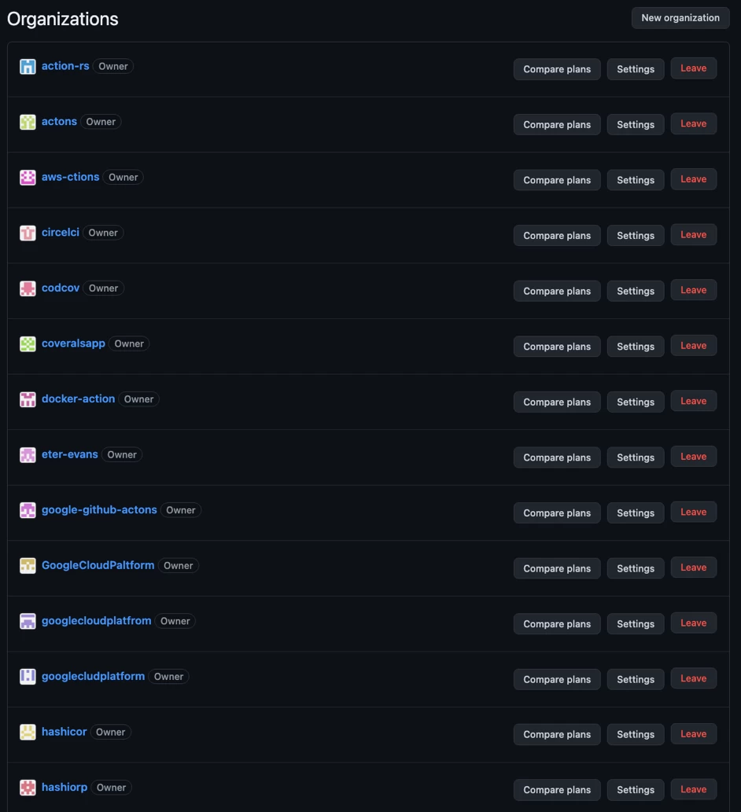Open Settings for the googlecludplatform organization

pos(635,678)
